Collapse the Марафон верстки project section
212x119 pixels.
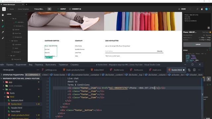pyautogui.click(x=1, y=78)
